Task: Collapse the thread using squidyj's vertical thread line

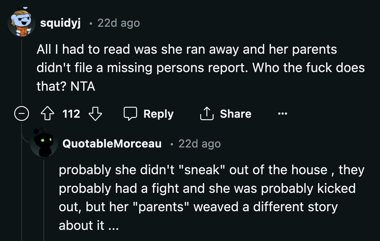Action: 21,70
